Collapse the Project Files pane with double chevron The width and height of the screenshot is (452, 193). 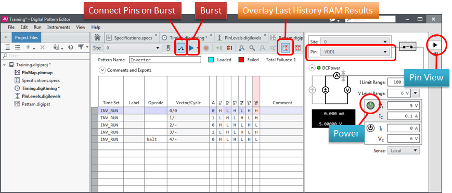(x=6, y=38)
